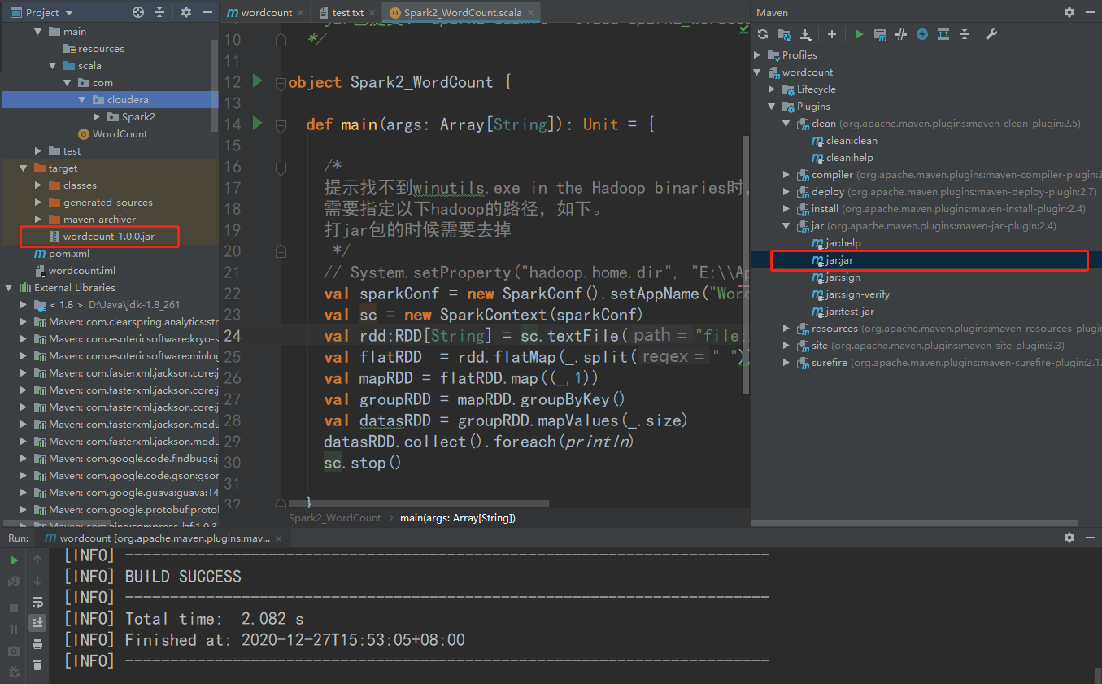Collapse all in Maven toolbar
Screen dimensions: 1102x684
click(x=965, y=34)
